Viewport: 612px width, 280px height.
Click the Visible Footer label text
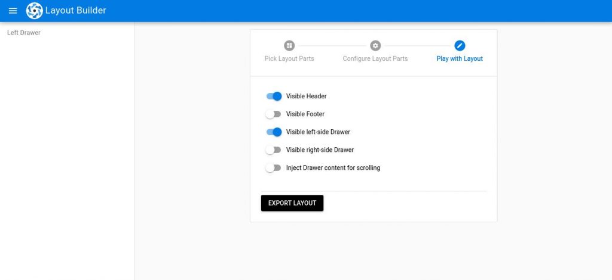click(x=305, y=114)
